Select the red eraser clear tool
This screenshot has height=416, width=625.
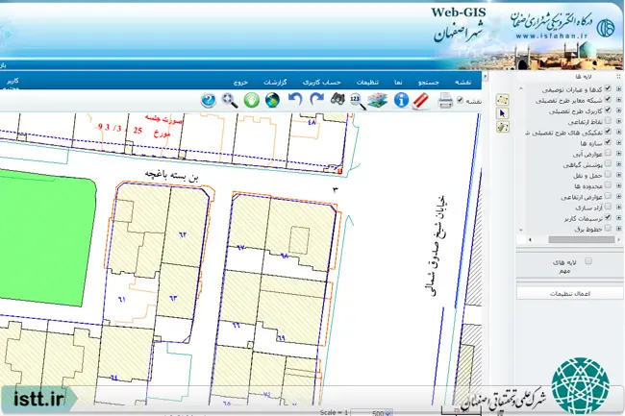coord(420,100)
